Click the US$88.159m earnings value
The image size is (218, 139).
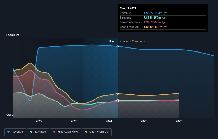(x=152, y=18)
